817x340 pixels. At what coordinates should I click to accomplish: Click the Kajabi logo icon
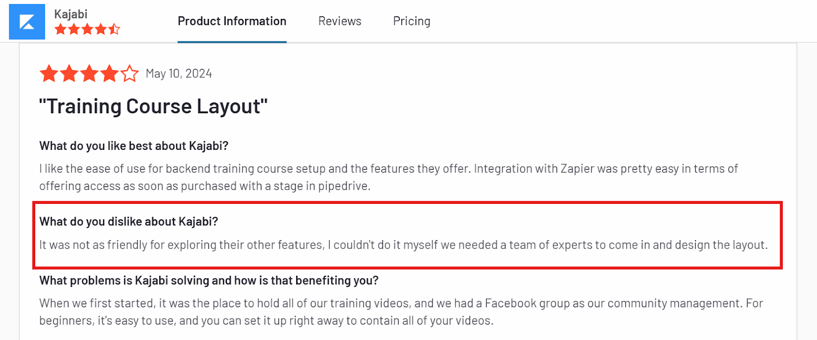point(27,21)
